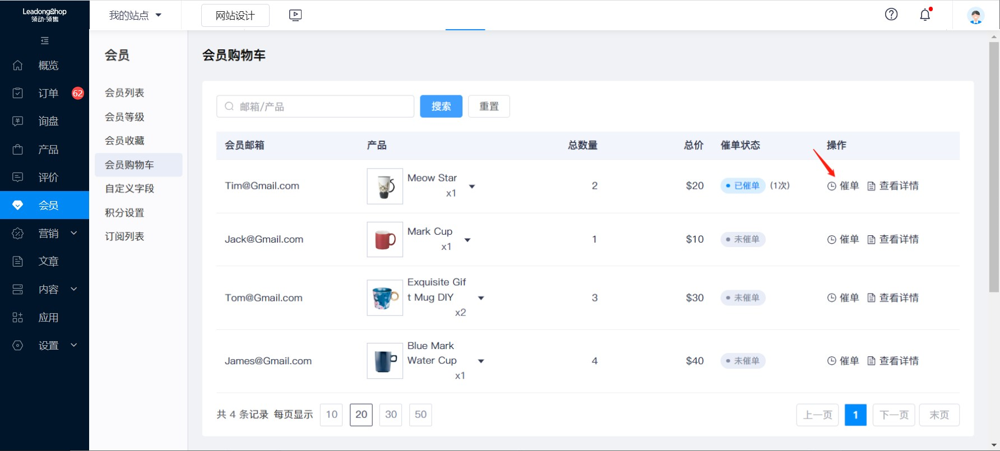The width and height of the screenshot is (1000, 451).
Task: Click the stack icon beside 内容
Action: click(18, 289)
